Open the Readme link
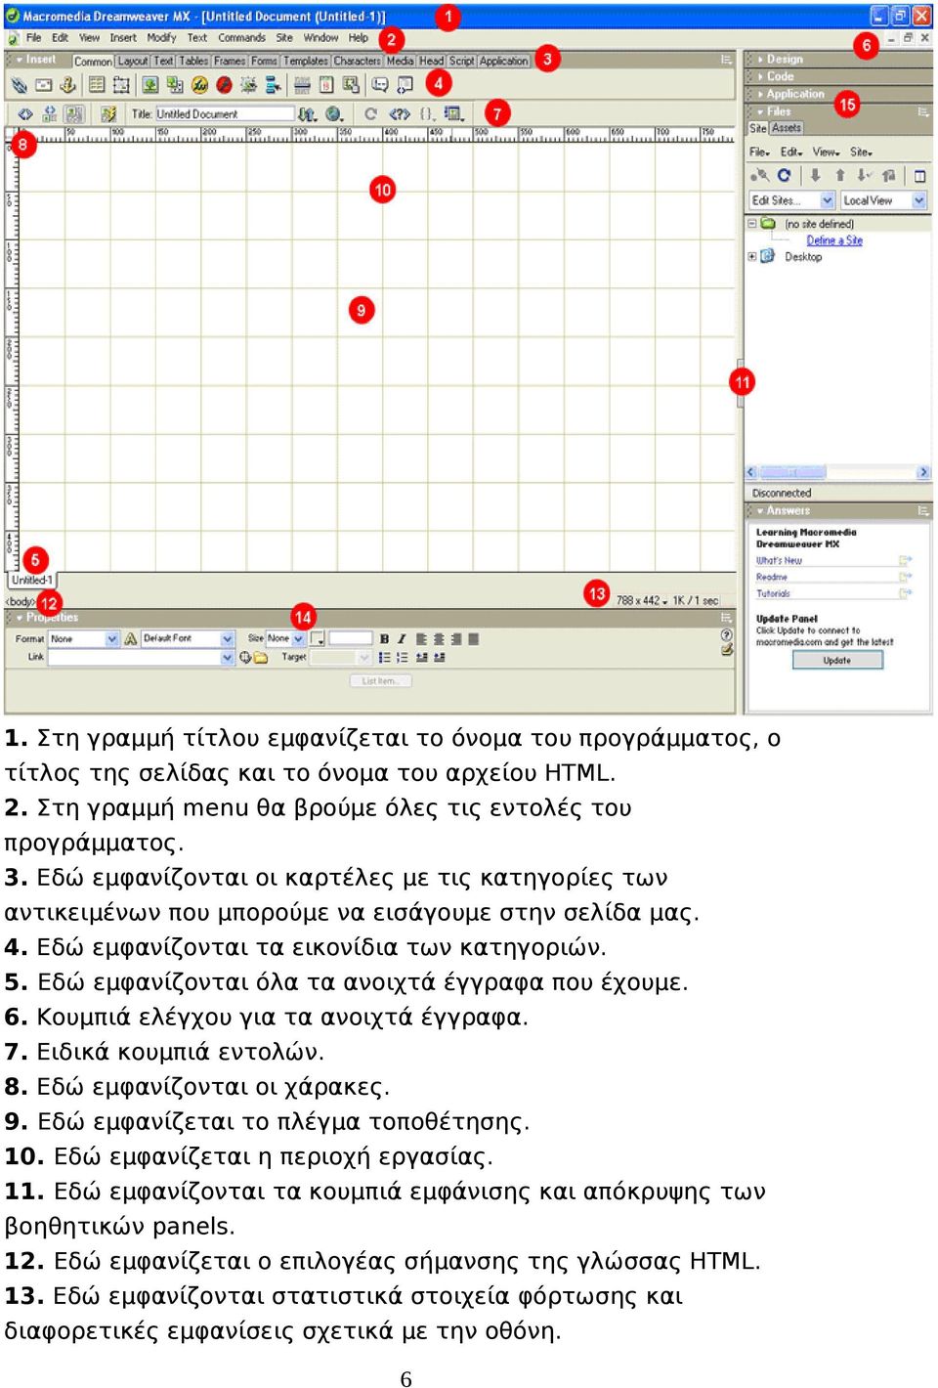 [771, 578]
